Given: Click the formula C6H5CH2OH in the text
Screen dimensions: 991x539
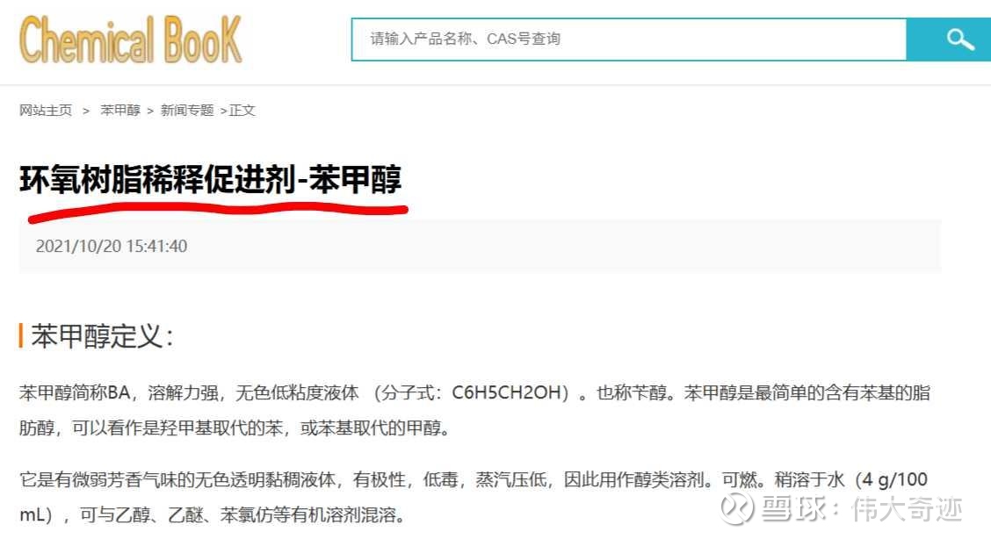Looking at the screenshot, I should coord(506,392).
